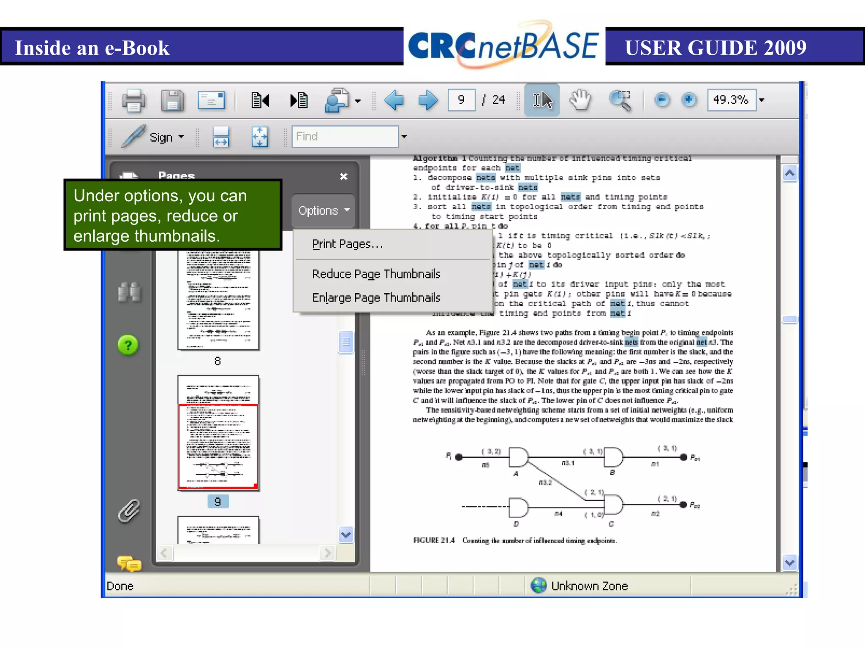Image resolution: width=865 pixels, height=648 pixels.
Task: Click the Print icon in toolbar
Action: (133, 100)
